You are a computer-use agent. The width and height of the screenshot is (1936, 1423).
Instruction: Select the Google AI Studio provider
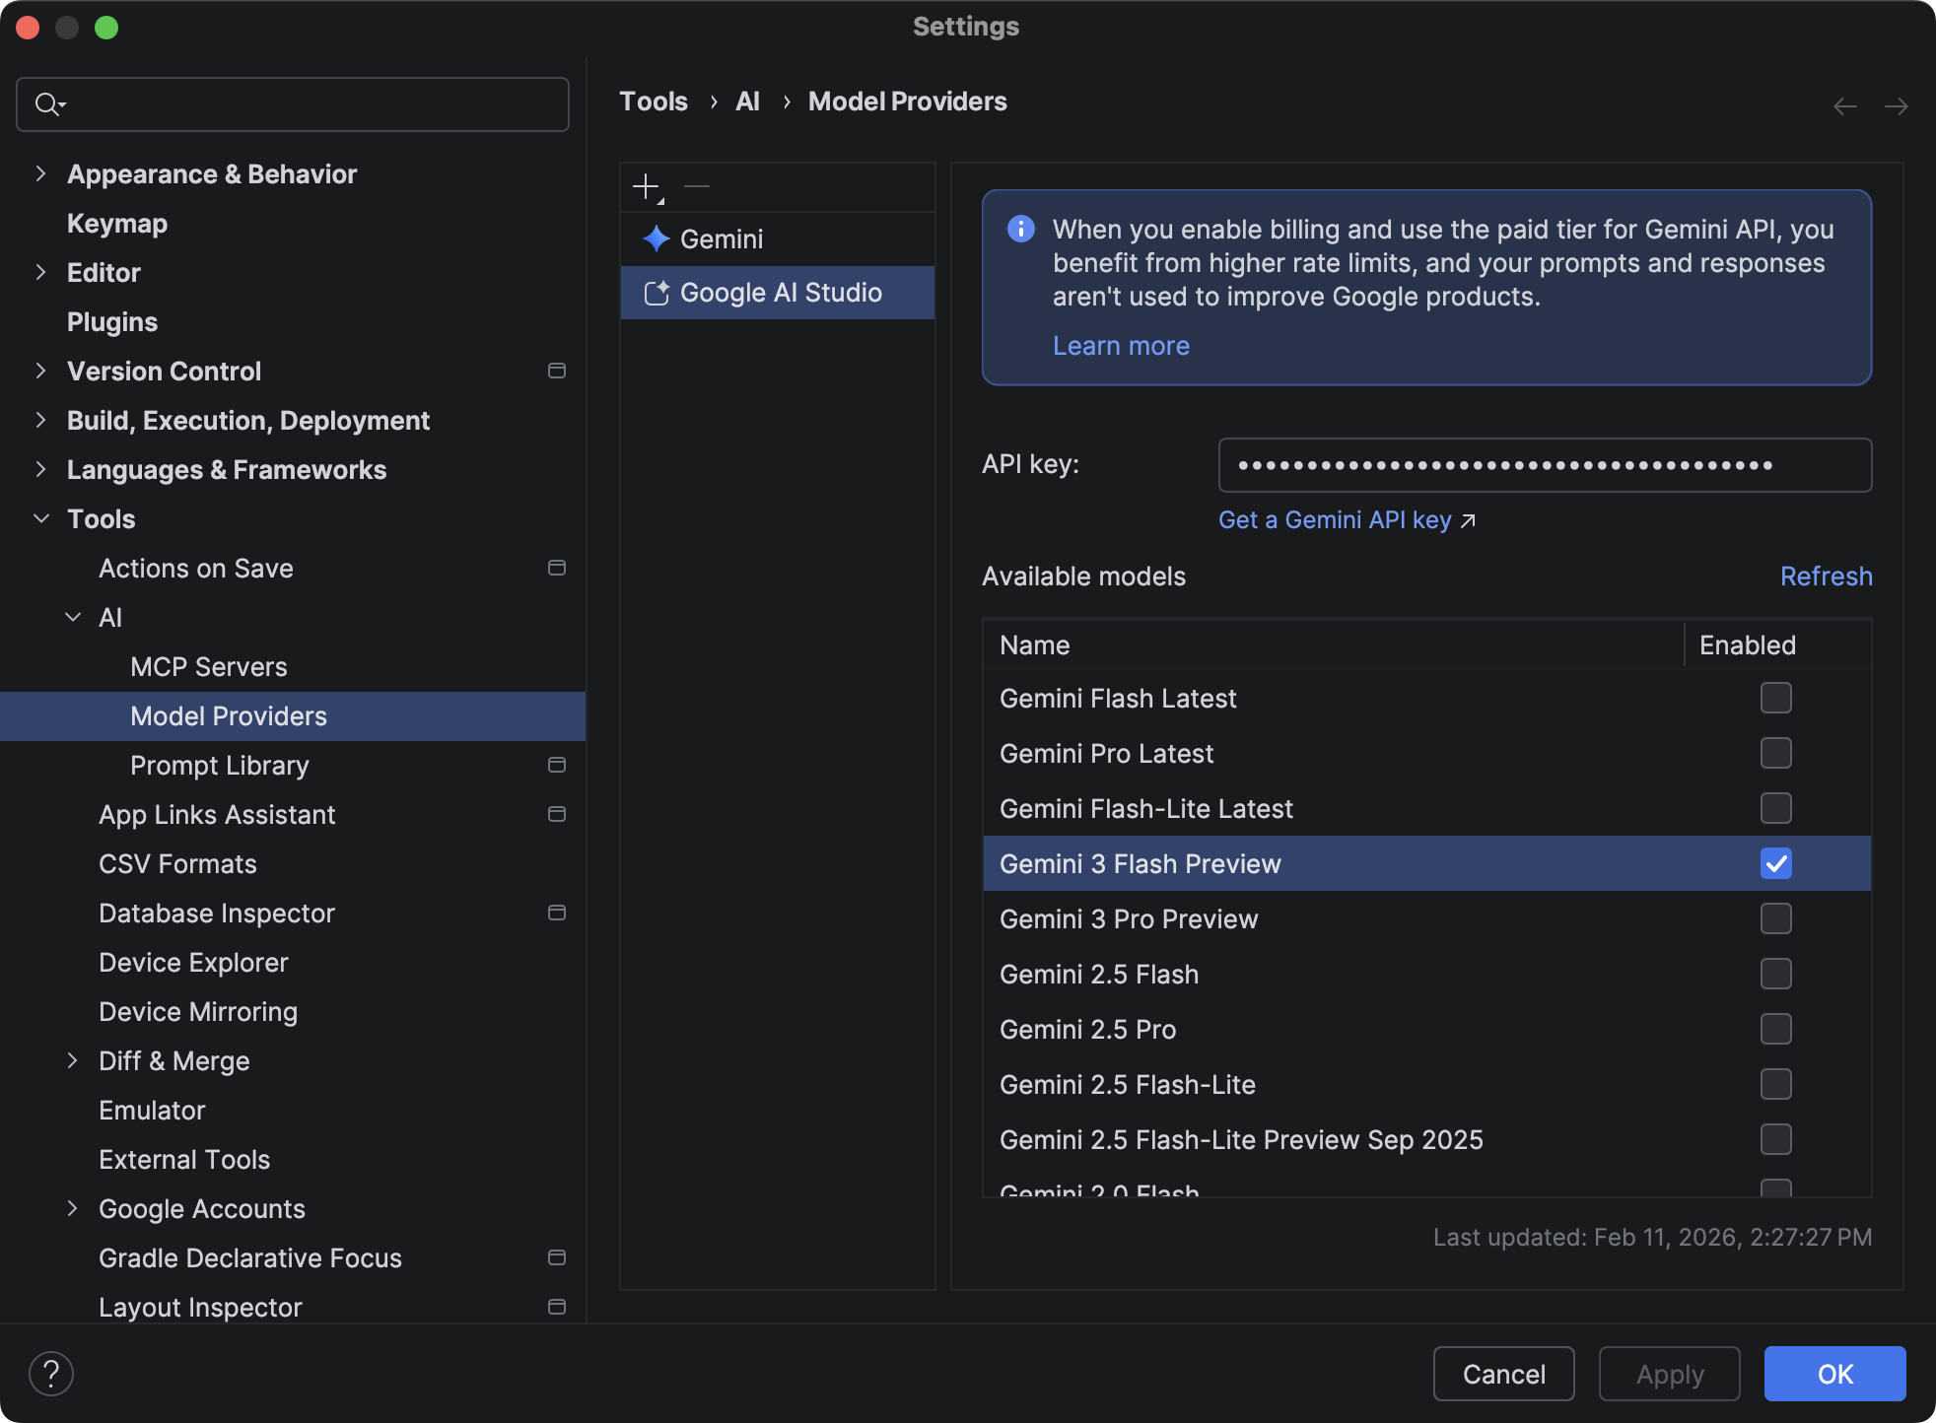point(780,292)
